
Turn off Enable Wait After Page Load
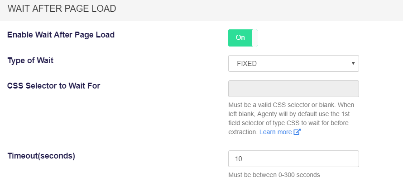tap(243, 37)
